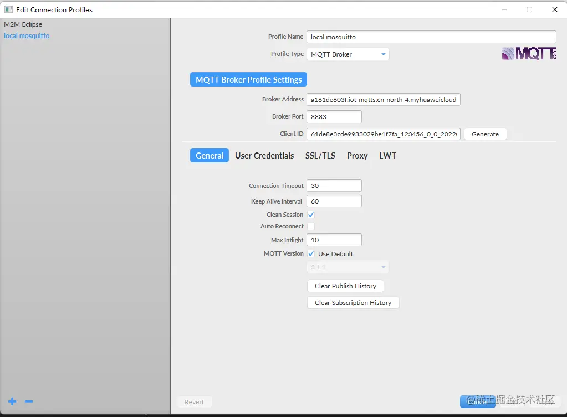Focus the Max Inflight field
Viewport: 567px width, 417px height.
click(x=334, y=240)
